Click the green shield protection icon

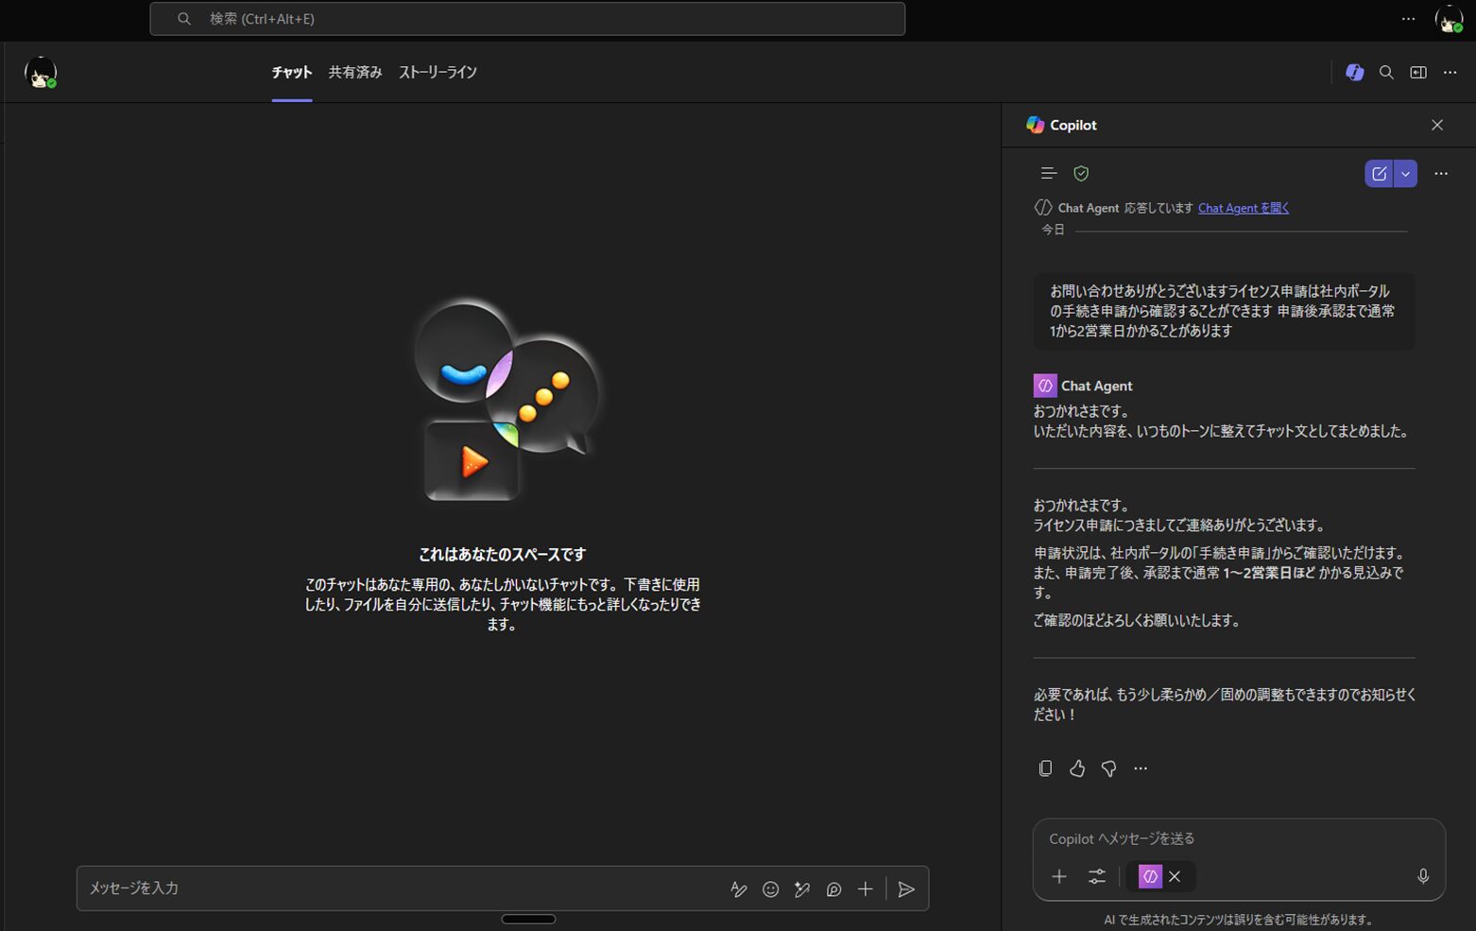click(x=1081, y=173)
